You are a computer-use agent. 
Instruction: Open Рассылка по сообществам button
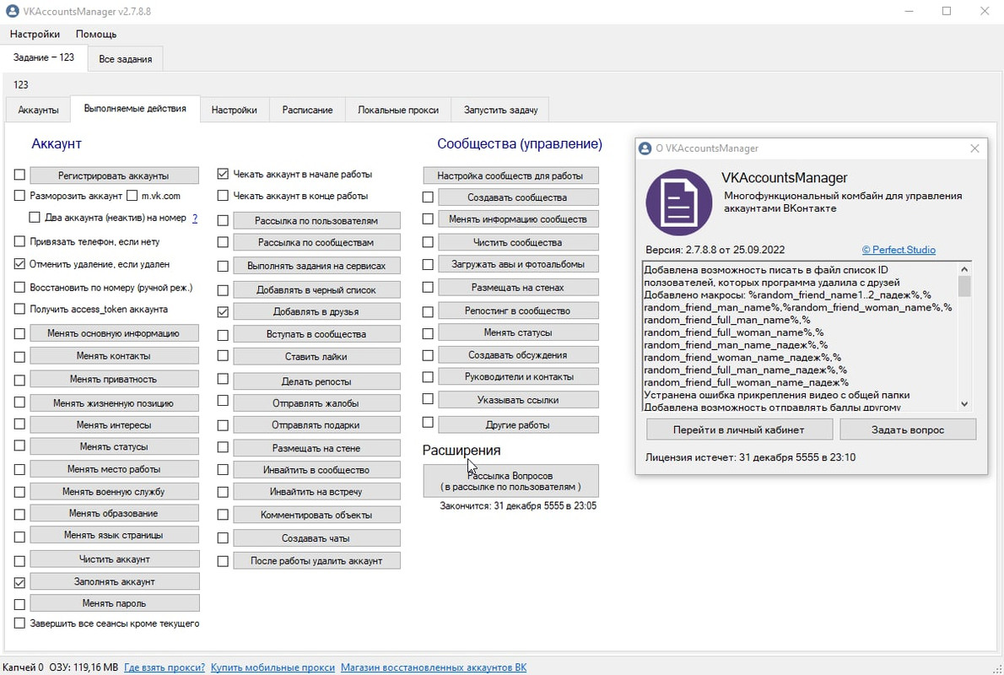316,242
